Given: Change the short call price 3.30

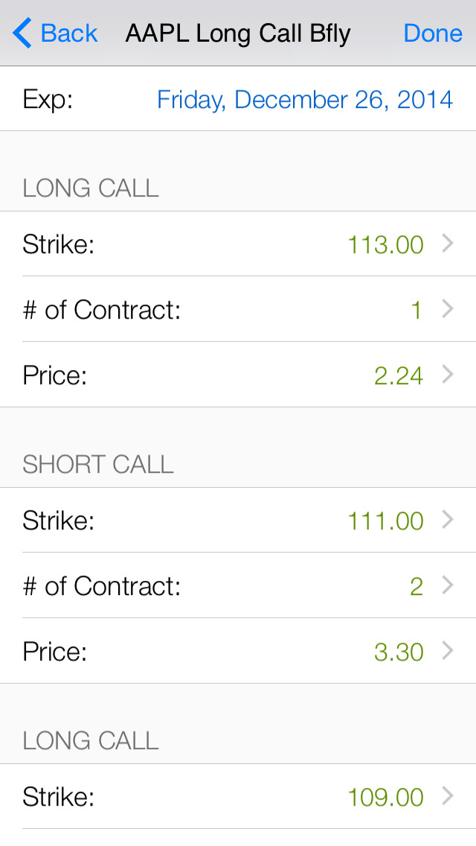Looking at the screenshot, I should pyautogui.click(x=399, y=652).
